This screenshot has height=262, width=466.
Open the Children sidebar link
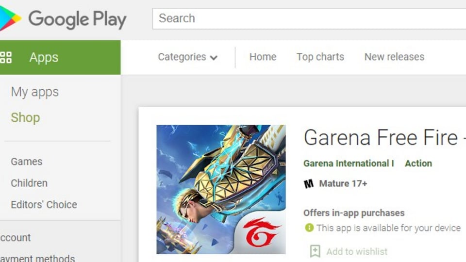29,183
